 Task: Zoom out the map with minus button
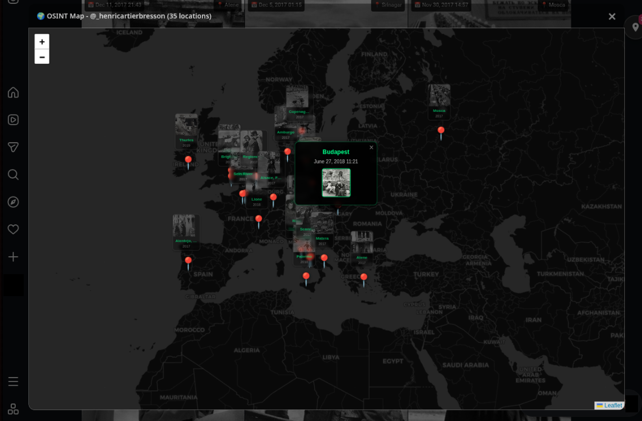coord(42,57)
